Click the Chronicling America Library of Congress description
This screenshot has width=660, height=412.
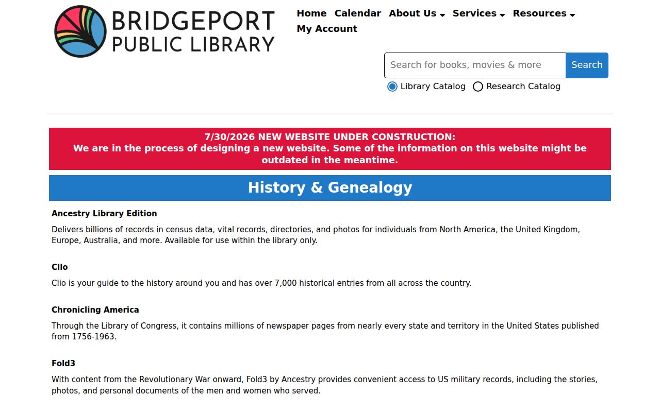pyautogui.click(x=325, y=331)
